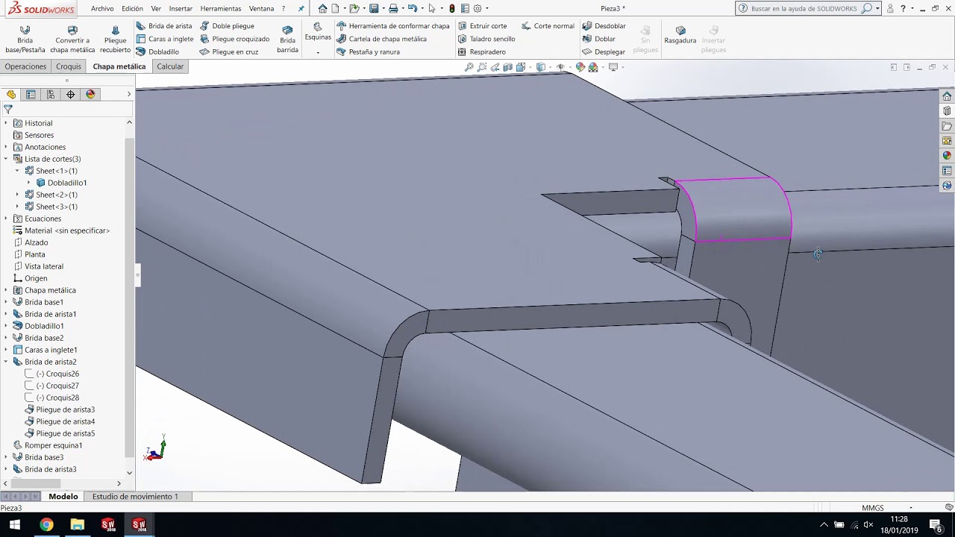The width and height of the screenshot is (955, 537).
Task: Open the FeatureManager design tree tab
Action: coord(11,95)
